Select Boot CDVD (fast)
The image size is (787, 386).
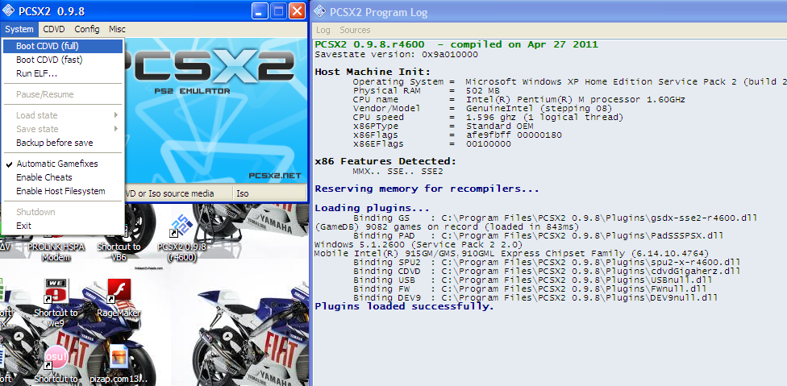(63, 60)
